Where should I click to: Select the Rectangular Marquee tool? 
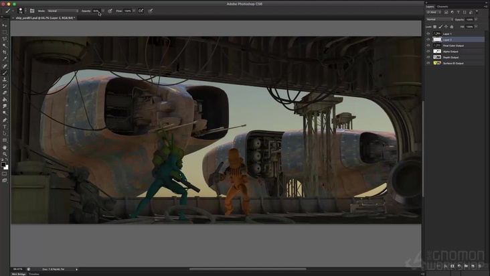point(5,32)
